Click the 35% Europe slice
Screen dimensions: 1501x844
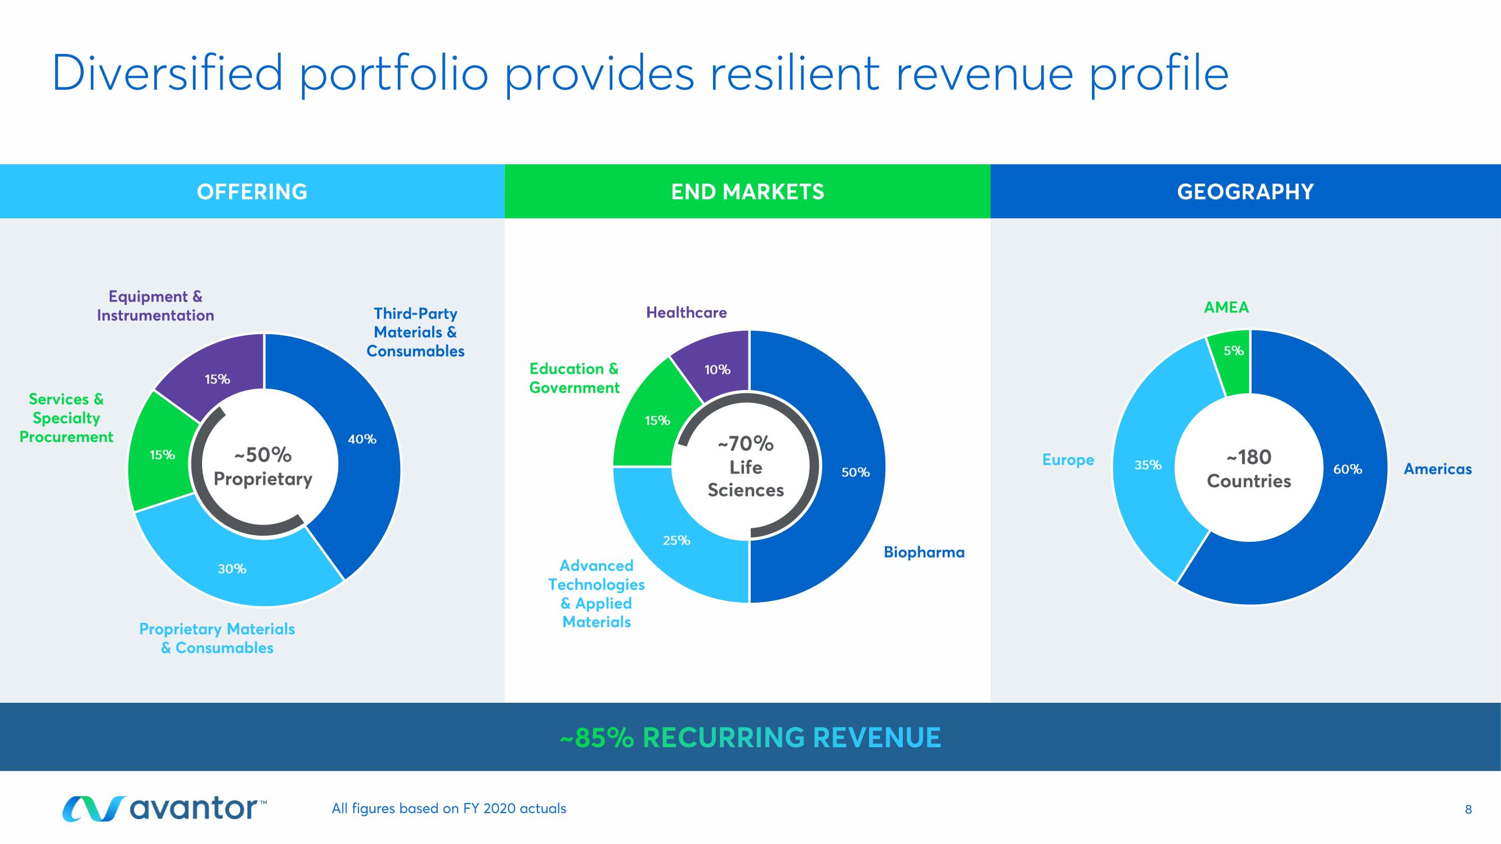click(1148, 465)
